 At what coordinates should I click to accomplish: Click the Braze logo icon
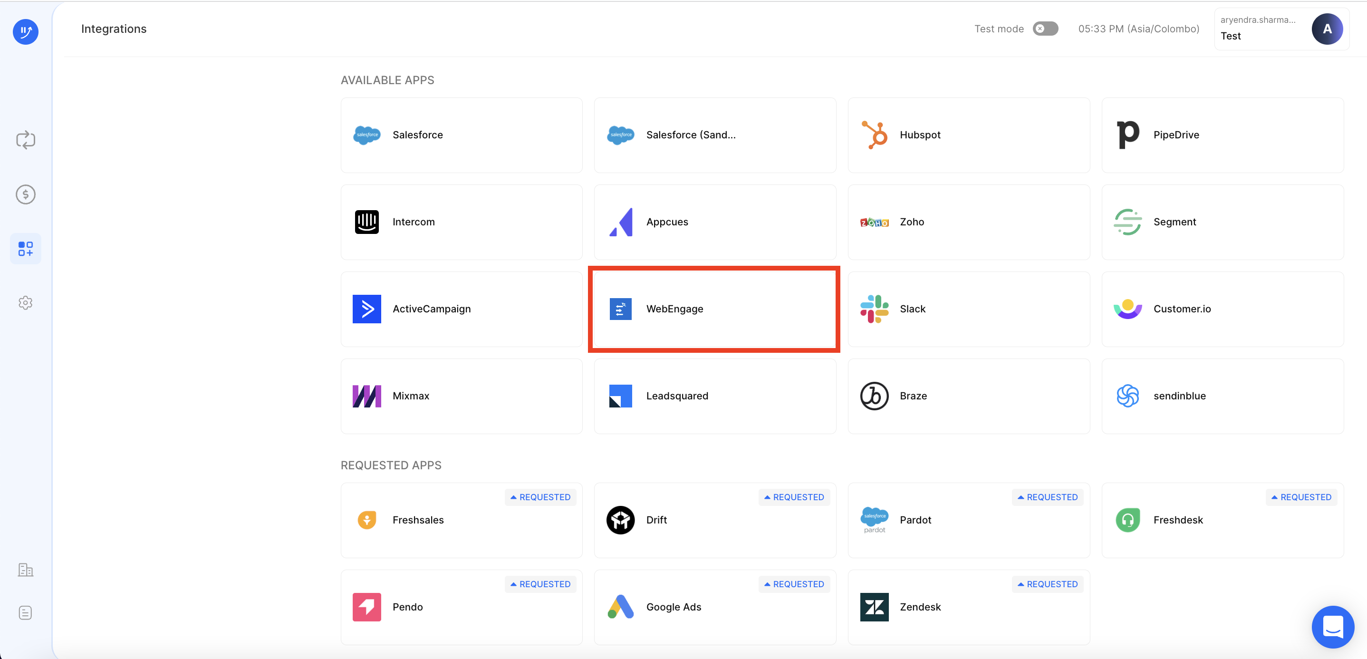click(874, 396)
